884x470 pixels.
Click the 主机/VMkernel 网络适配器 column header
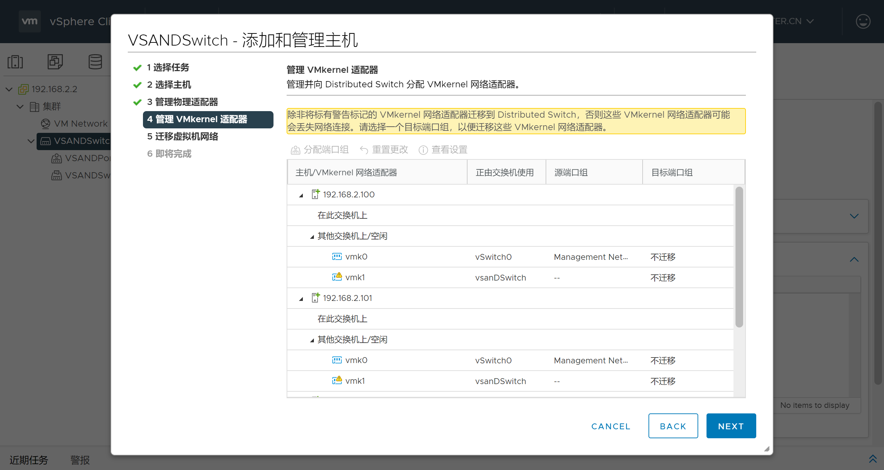(377, 172)
